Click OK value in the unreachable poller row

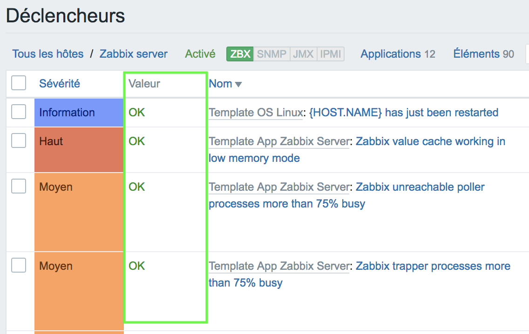(x=136, y=187)
